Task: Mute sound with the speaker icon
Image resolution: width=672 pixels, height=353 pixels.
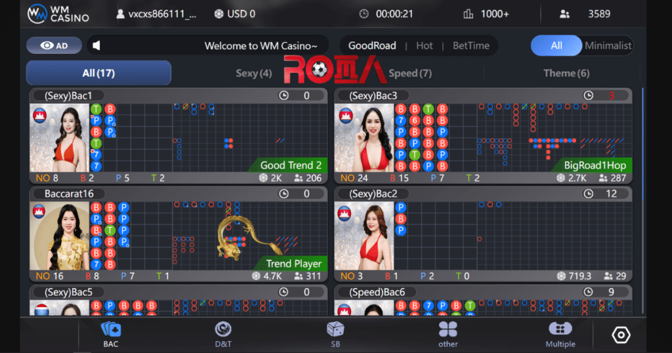Action: (96, 45)
